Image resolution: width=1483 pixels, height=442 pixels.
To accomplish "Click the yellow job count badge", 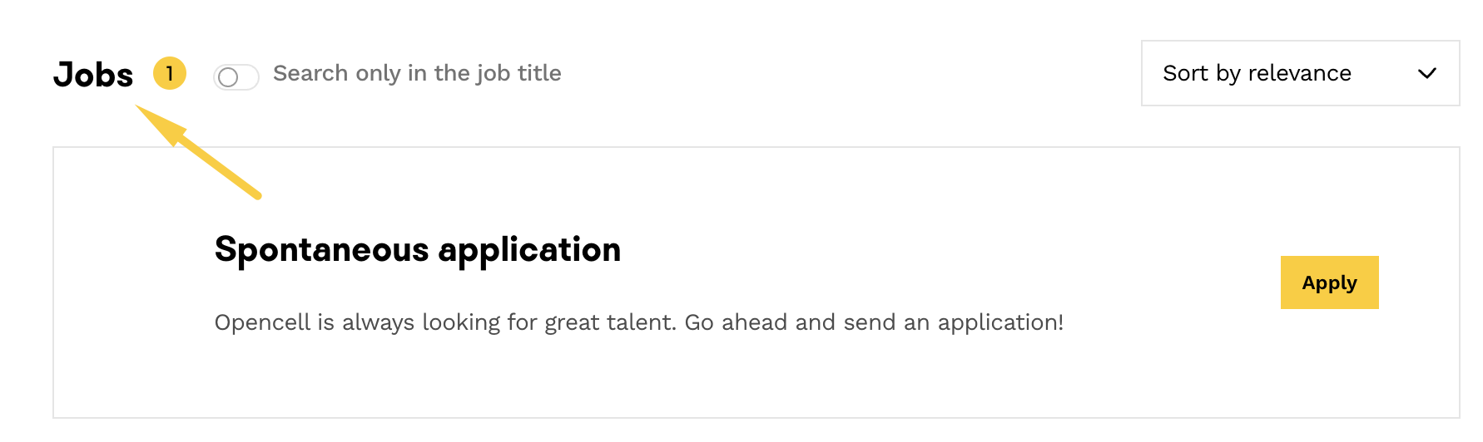I will (170, 74).
